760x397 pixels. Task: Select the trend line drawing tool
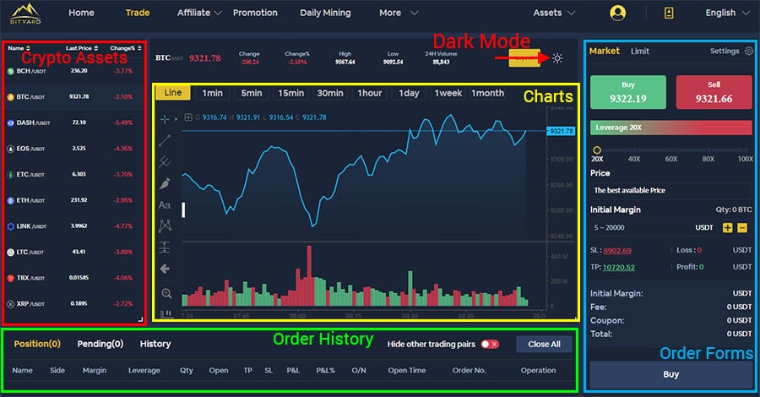click(x=165, y=140)
